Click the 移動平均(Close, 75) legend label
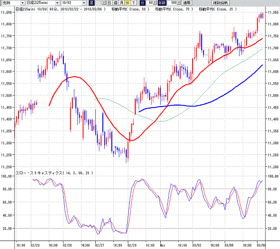The image size is (280, 249). point(174,9)
